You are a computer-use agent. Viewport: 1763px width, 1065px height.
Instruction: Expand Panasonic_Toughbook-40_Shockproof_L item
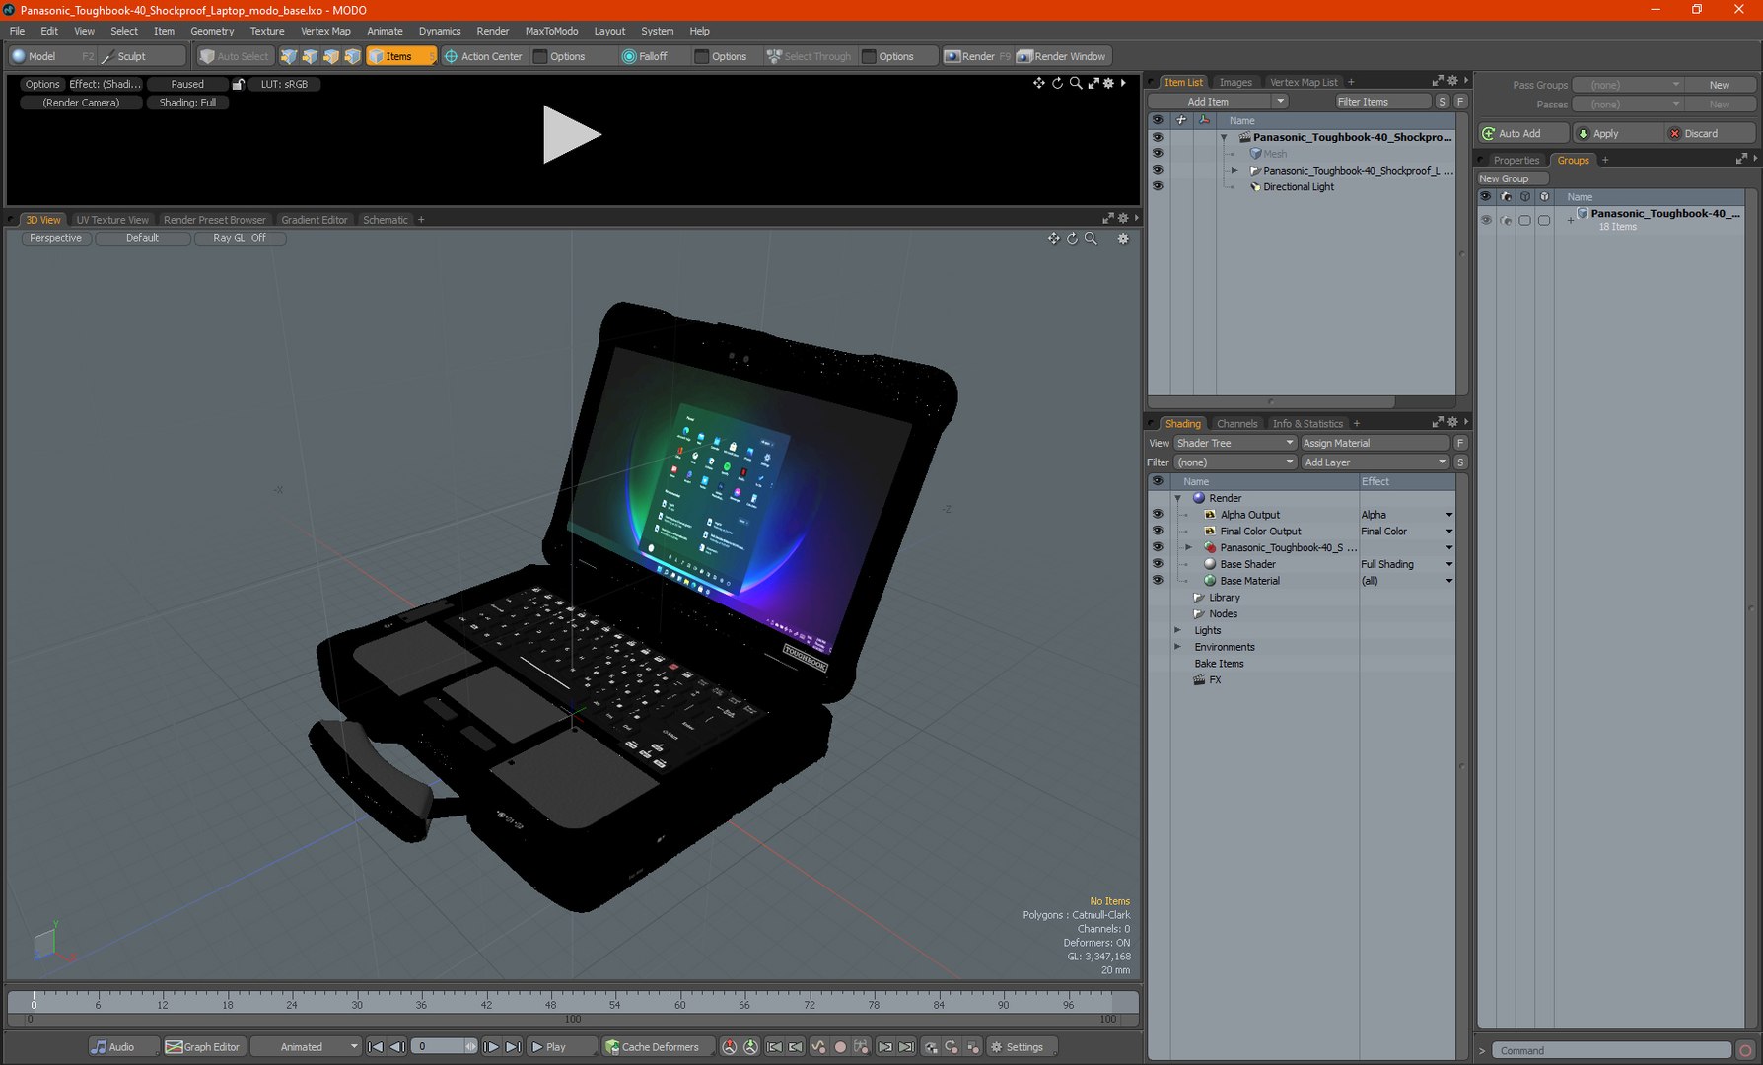pyautogui.click(x=1234, y=171)
